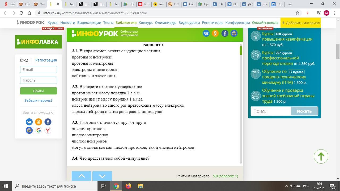
Task: Open Firefox from the taskbar
Action: [x=128, y=186]
